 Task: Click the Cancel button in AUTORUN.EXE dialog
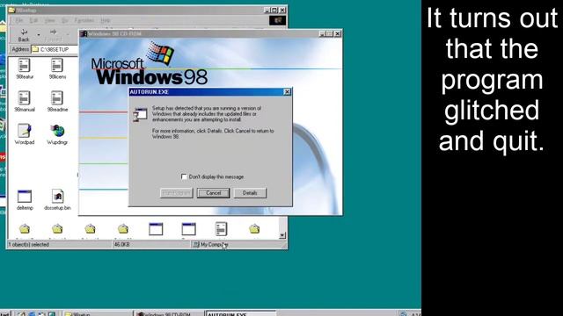pos(213,193)
